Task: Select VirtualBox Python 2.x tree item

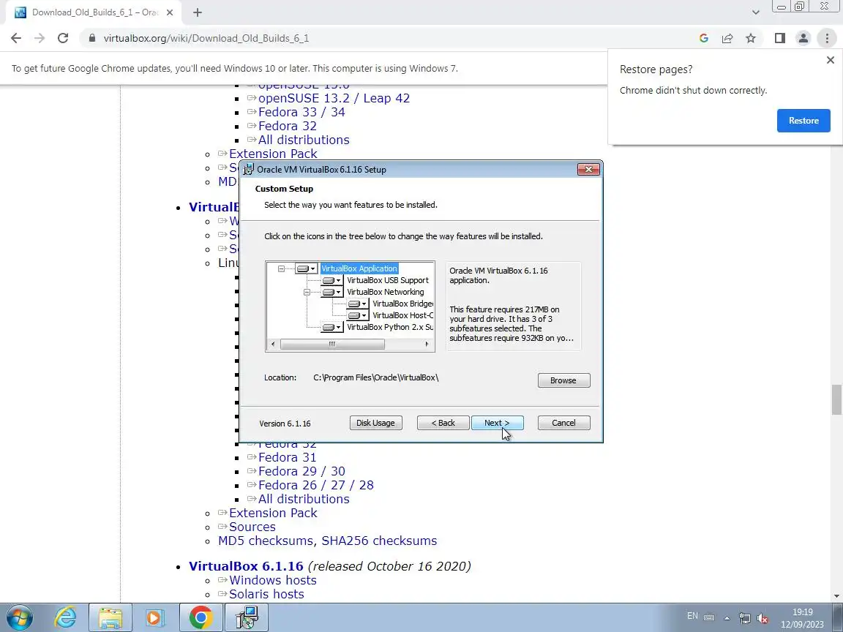Action: 390,327
